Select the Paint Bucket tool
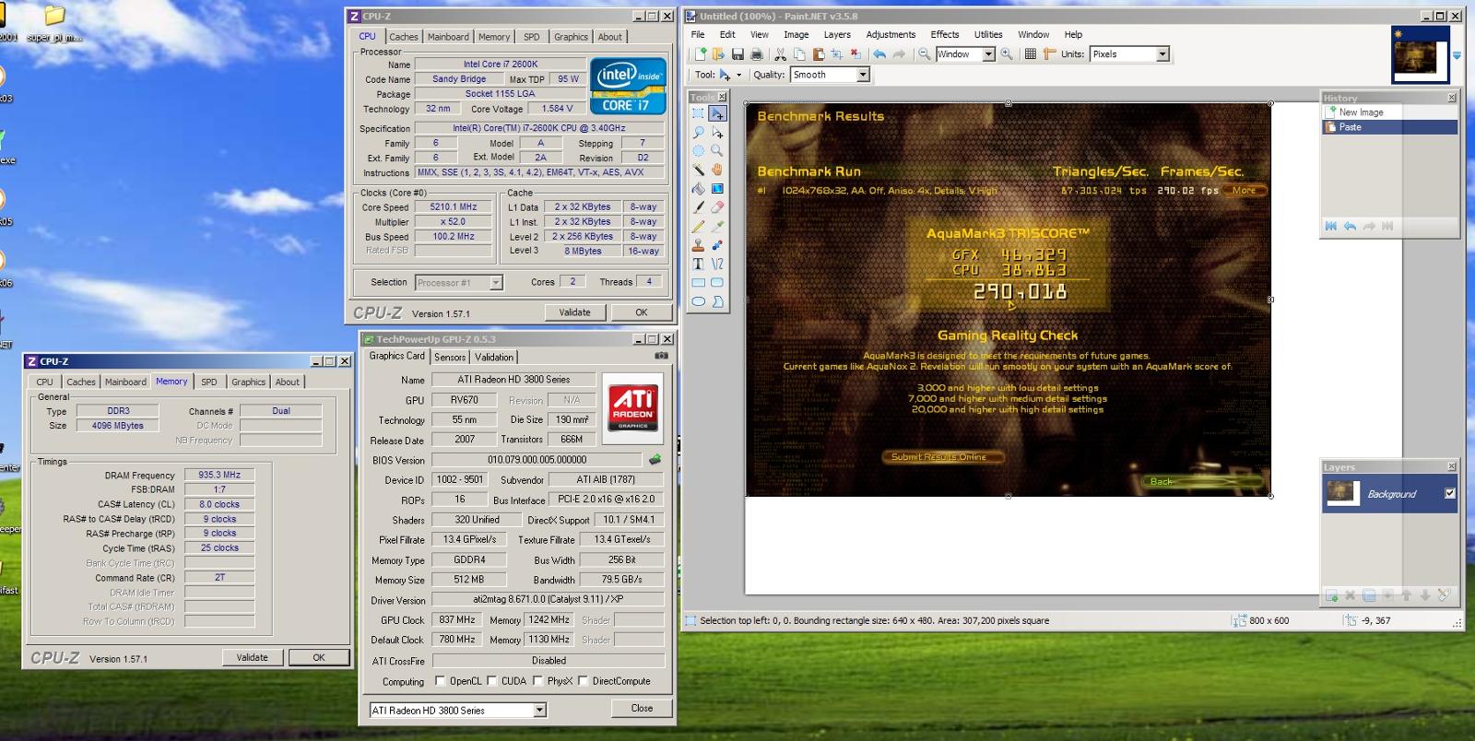Screen dimensions: 1475x741 click(x=699, y=189)
